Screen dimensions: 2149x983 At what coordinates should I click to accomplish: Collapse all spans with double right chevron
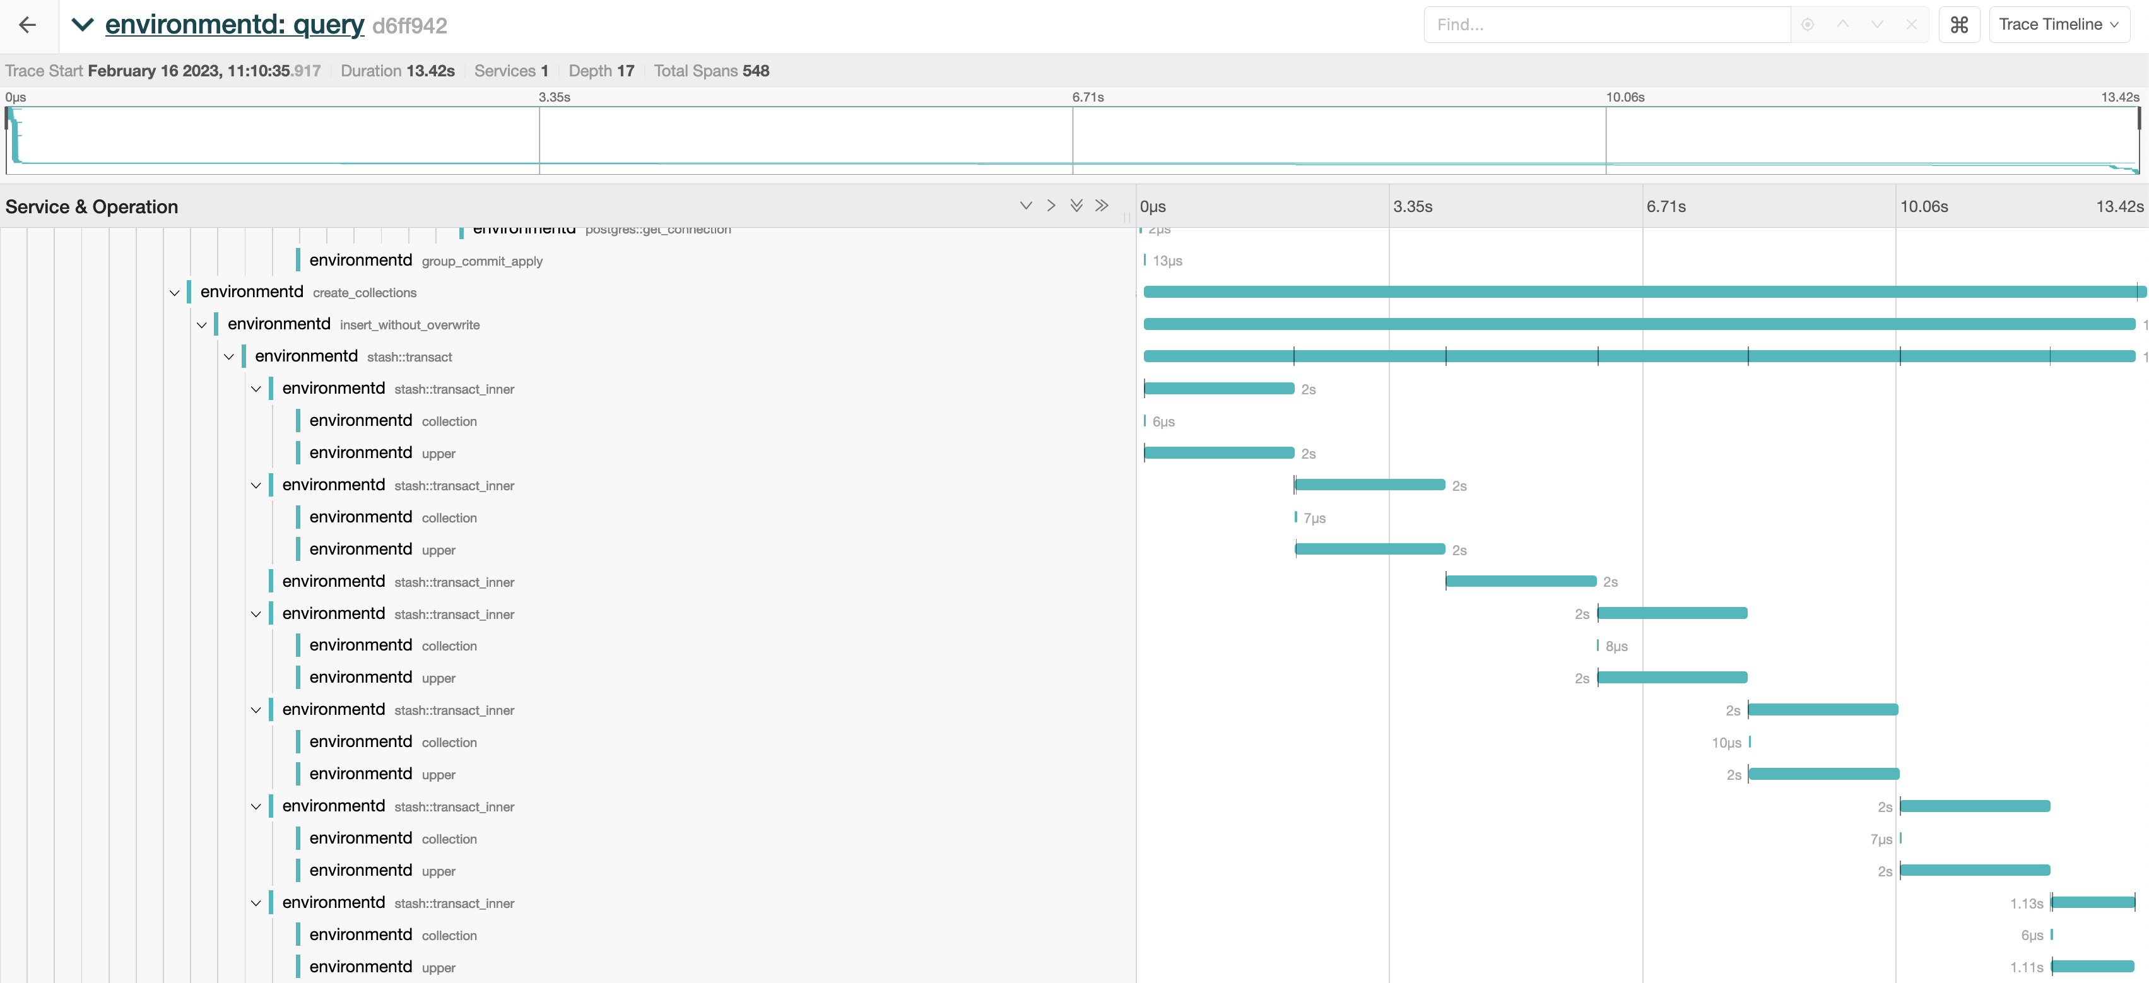(1102, 206)
